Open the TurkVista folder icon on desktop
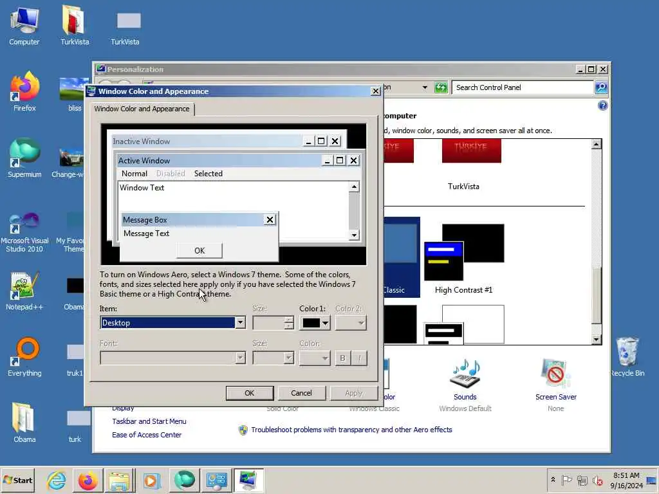The image size is (659, 494). [x=75, y=25]
